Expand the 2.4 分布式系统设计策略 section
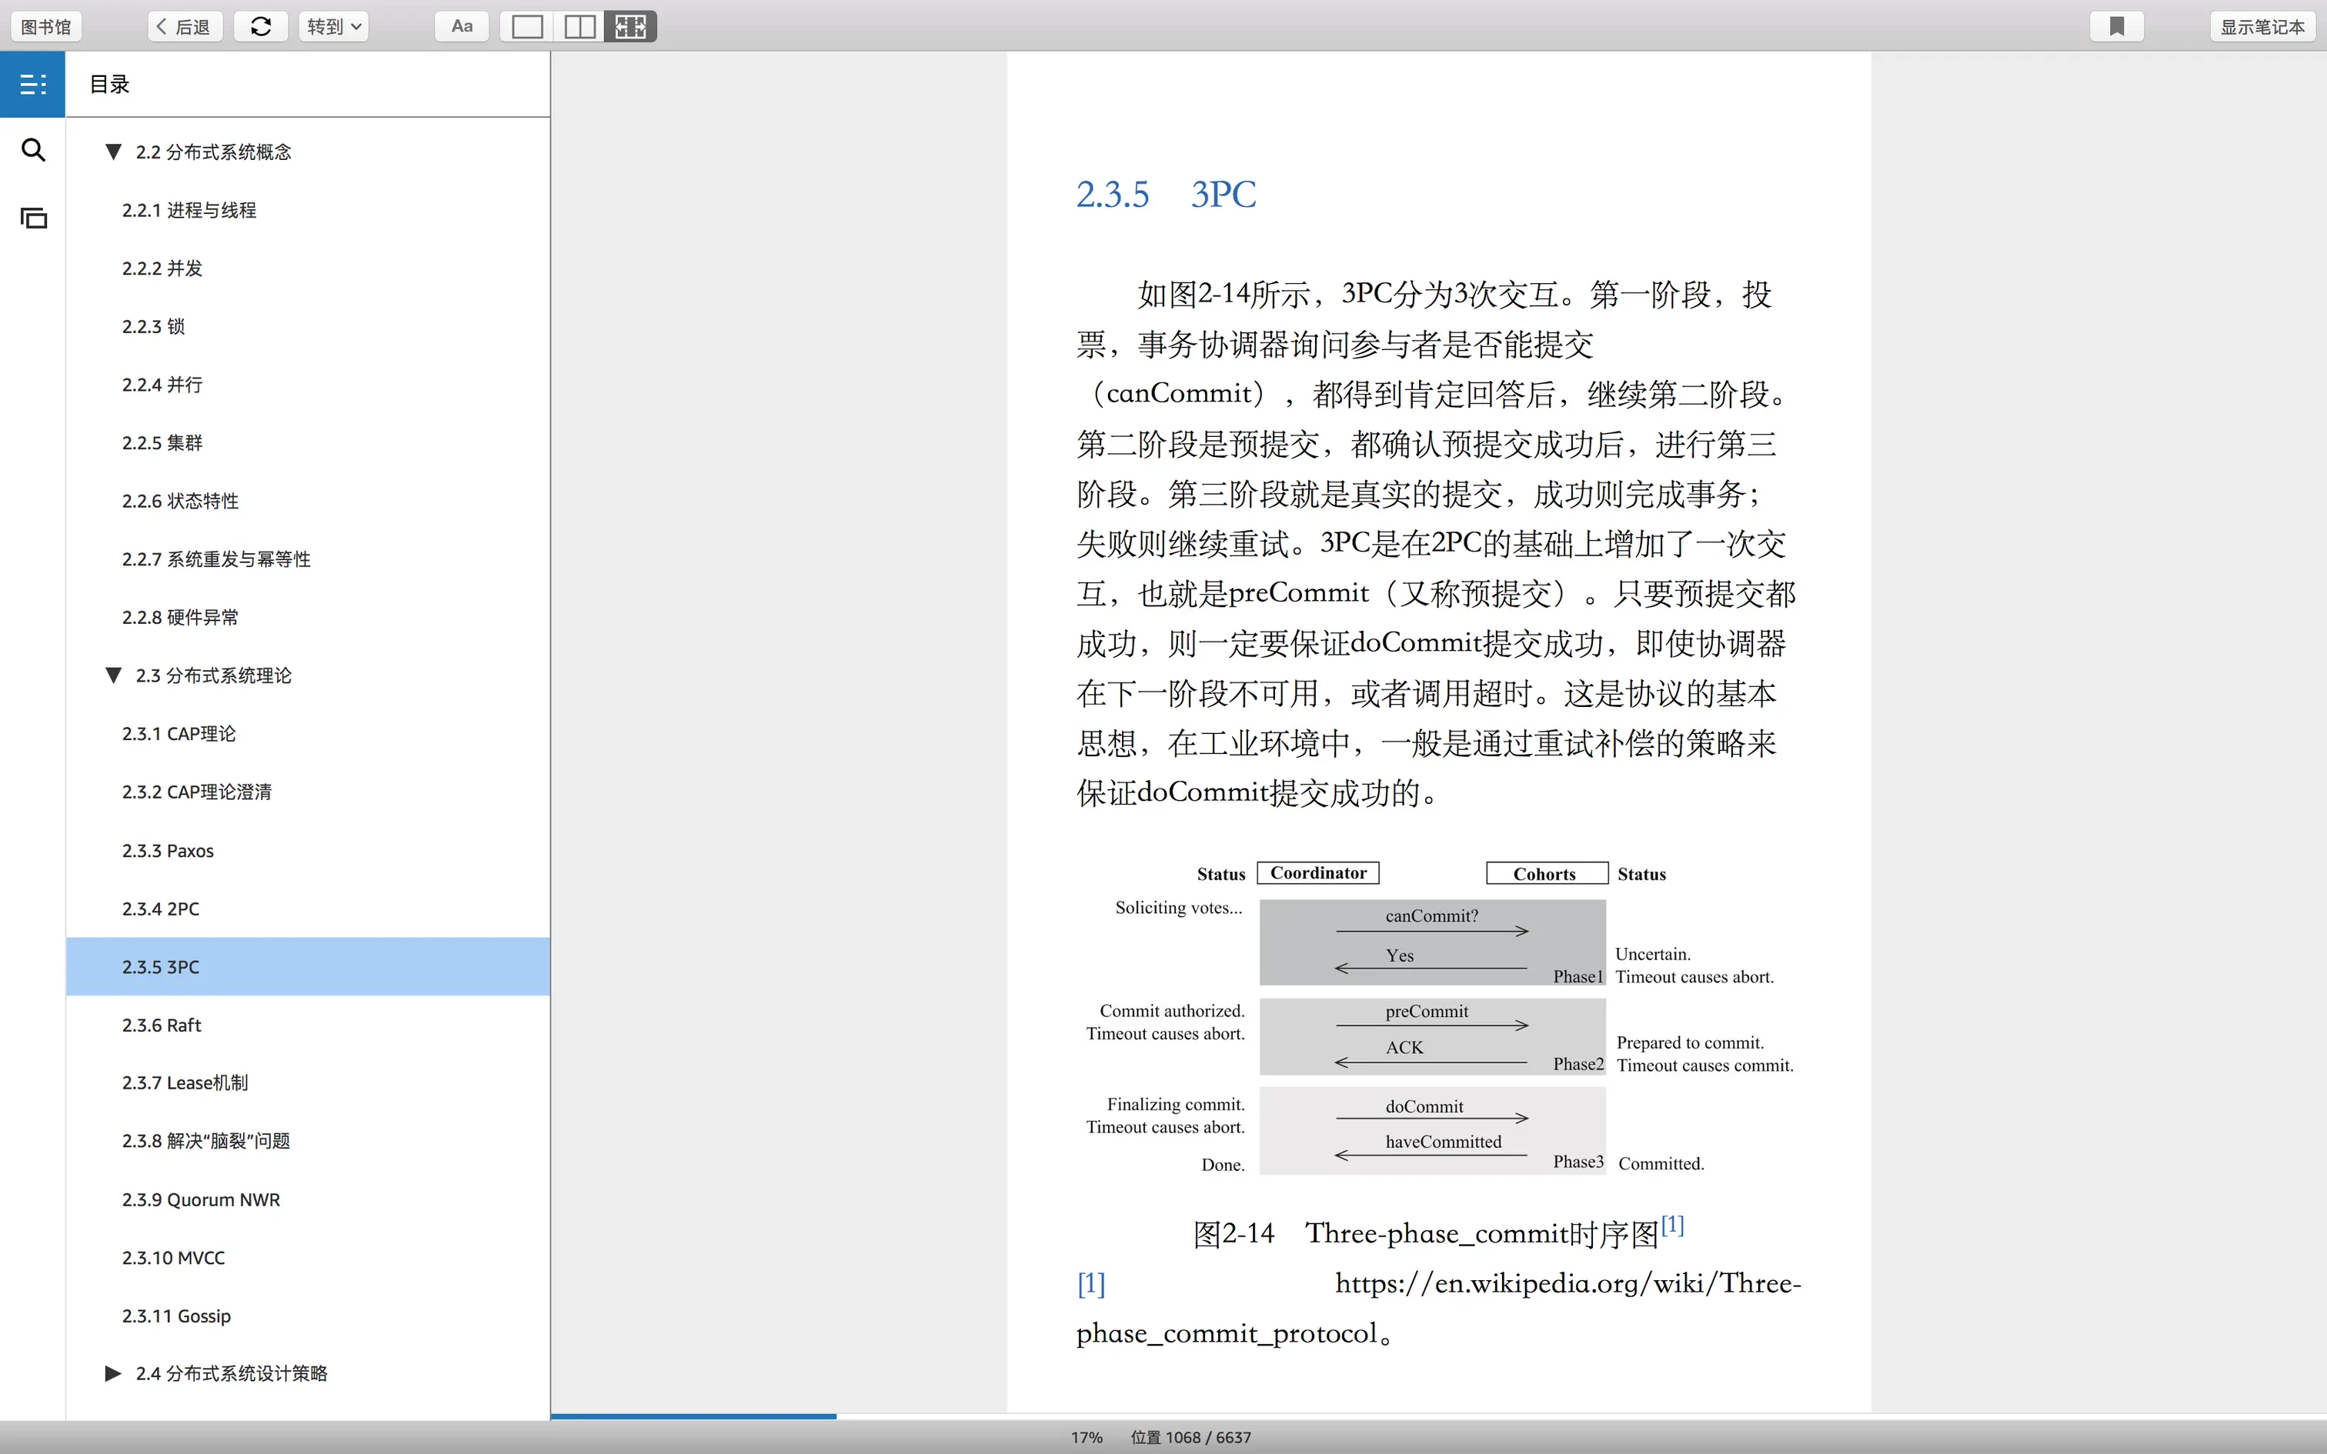The width and height of the screenshot is (2327, 1454). 113,1373
